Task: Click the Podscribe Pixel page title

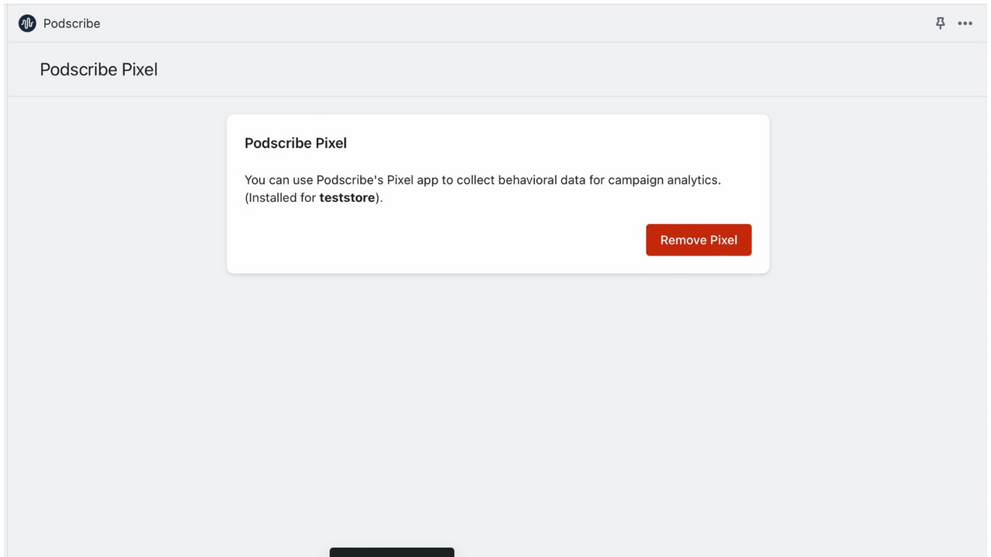Action: tap(99, 70)
